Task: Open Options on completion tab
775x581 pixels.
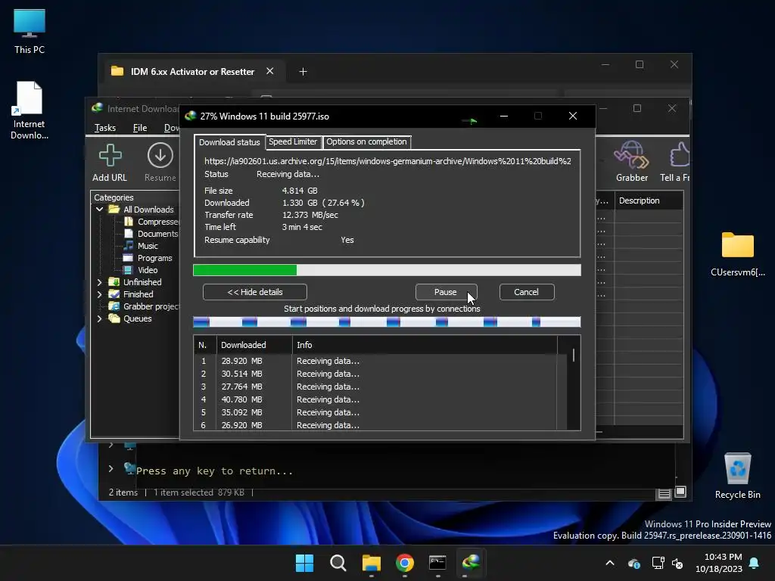Action: (367, 141)
